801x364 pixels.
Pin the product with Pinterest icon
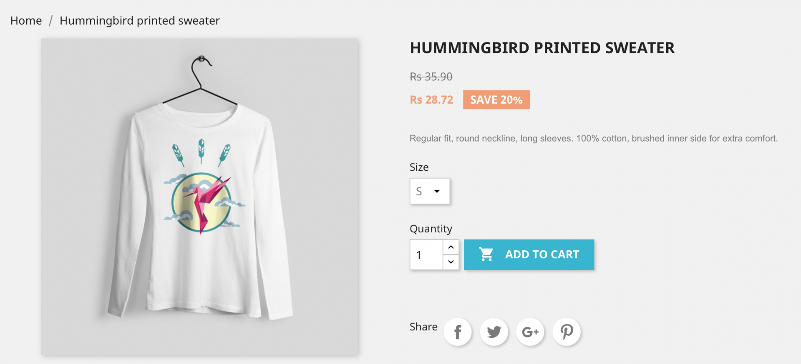click(x=567, y=332)
